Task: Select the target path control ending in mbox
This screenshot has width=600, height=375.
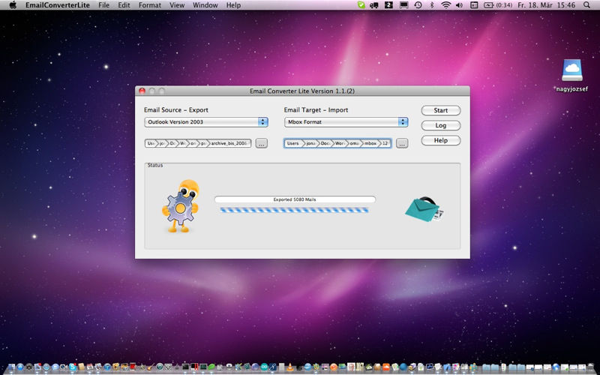Action: [x=337, y=143]
